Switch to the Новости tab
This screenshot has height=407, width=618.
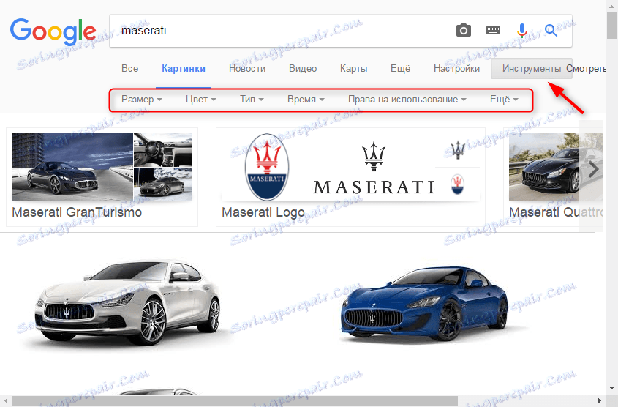pos(247,69)
